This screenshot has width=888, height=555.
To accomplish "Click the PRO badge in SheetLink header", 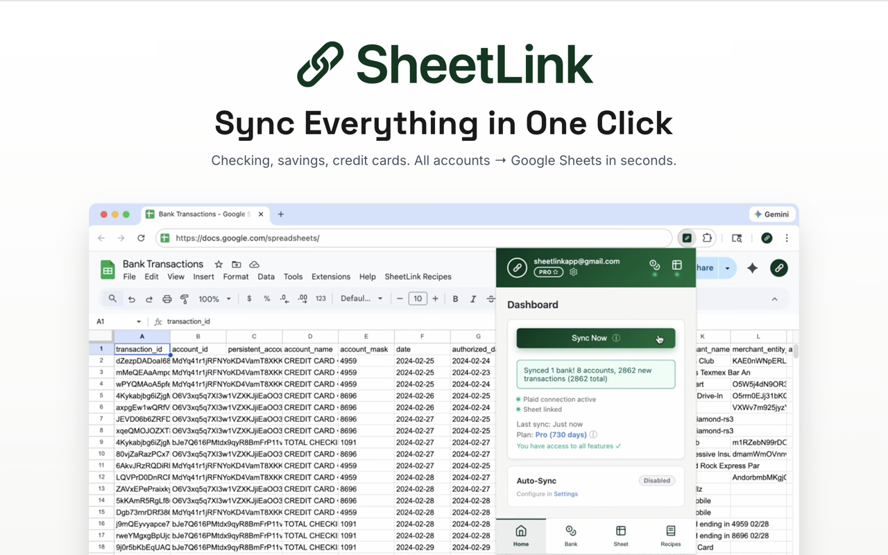I will [548, 273].
